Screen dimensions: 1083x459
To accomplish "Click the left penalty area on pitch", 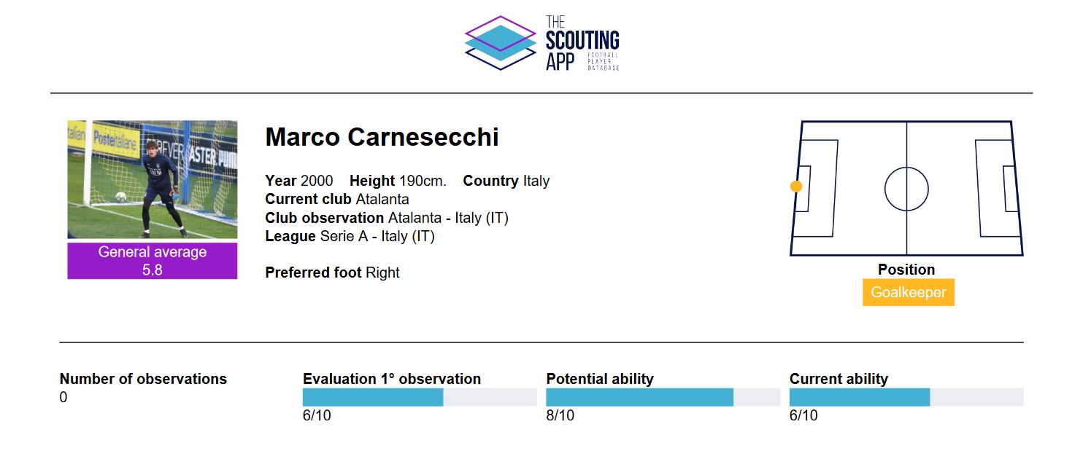I will (815, 189).
